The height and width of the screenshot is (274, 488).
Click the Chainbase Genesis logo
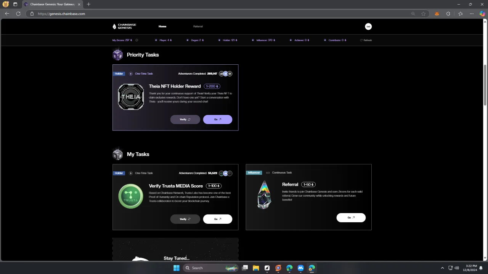pos(124,26)
